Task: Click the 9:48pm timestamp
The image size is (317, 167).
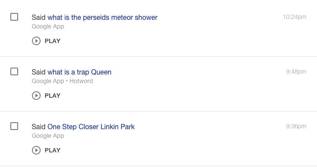Action: pyautogui.click(x=296, y=71)
